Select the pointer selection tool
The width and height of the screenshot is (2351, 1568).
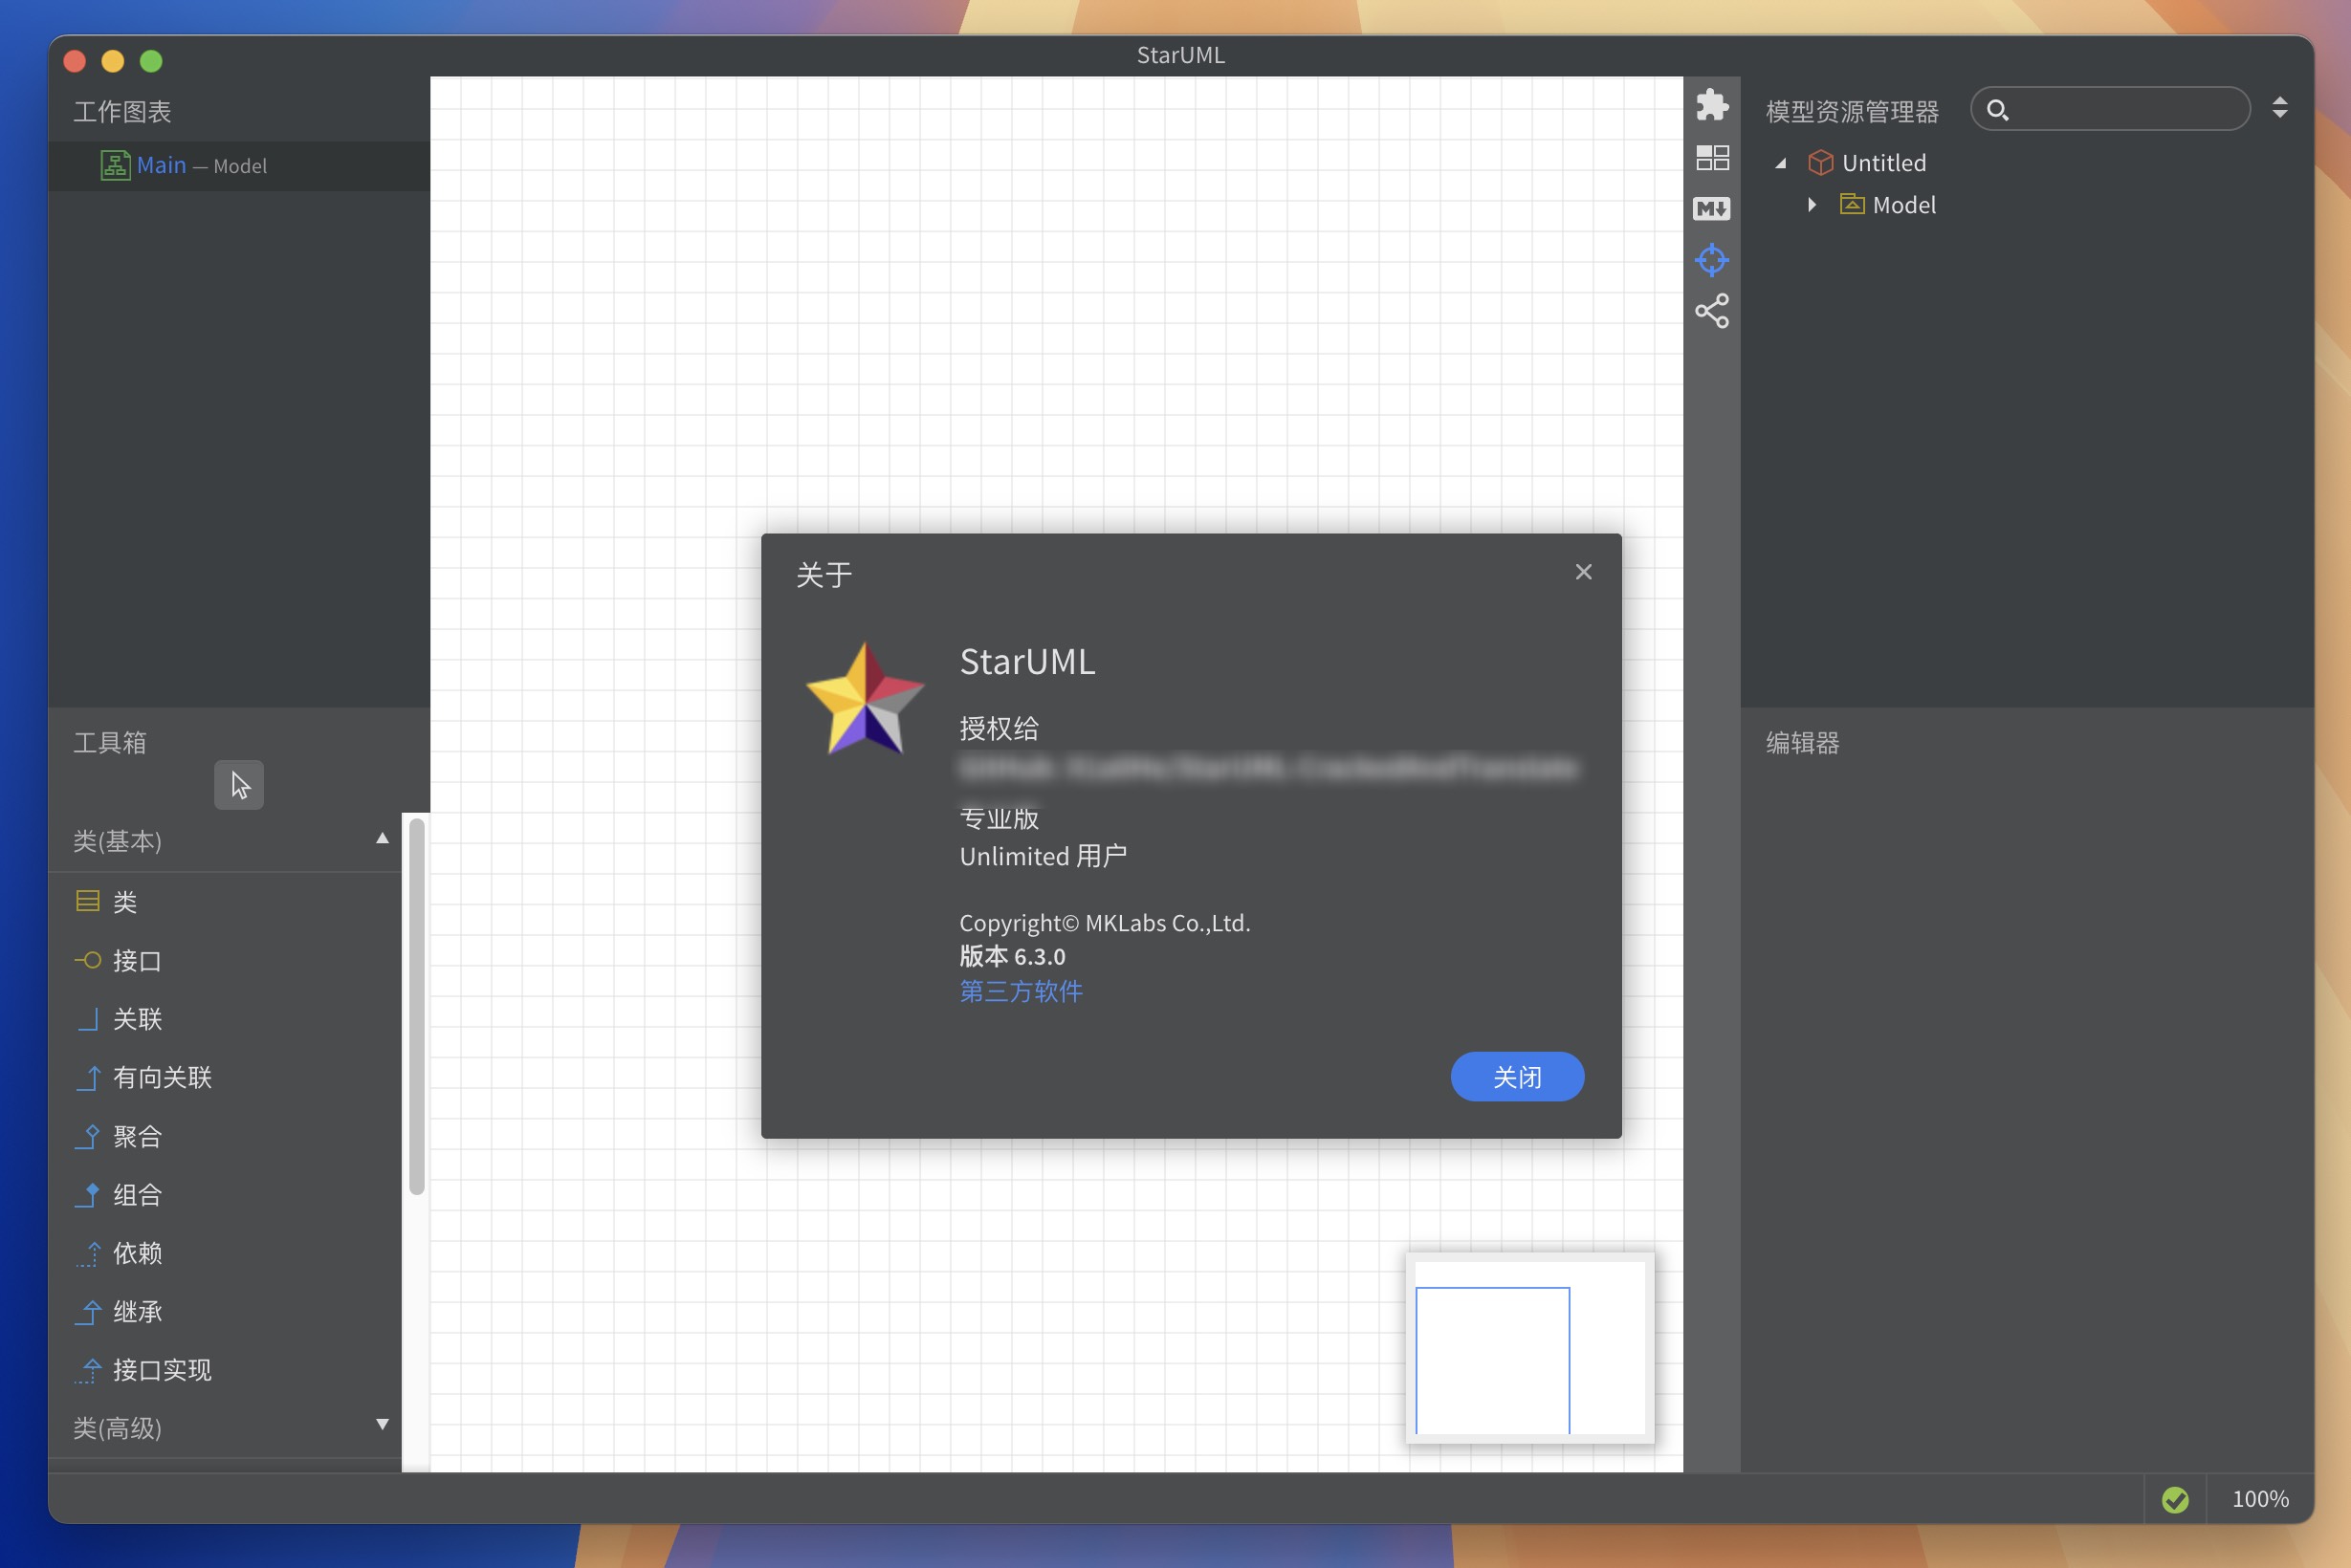[x=239, y=785]
